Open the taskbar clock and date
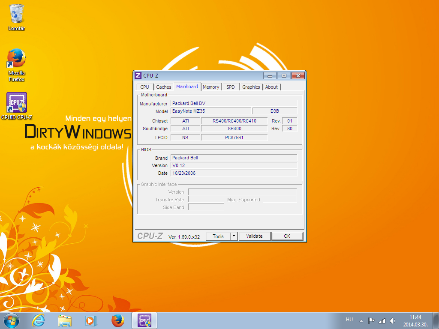This screenshot has height=329, width=439. [x=415, y=321]
